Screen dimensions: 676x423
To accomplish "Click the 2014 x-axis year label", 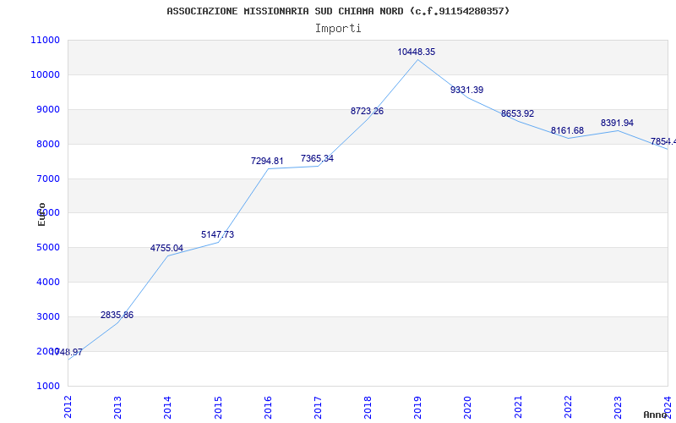I will 167,407.
